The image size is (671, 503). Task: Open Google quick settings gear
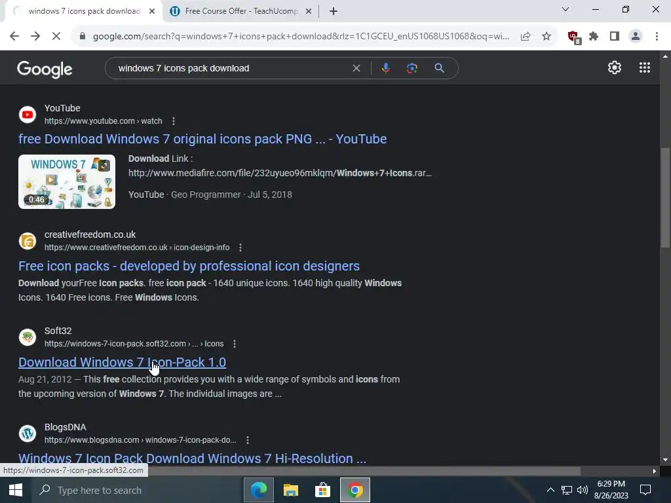point(615,67)
